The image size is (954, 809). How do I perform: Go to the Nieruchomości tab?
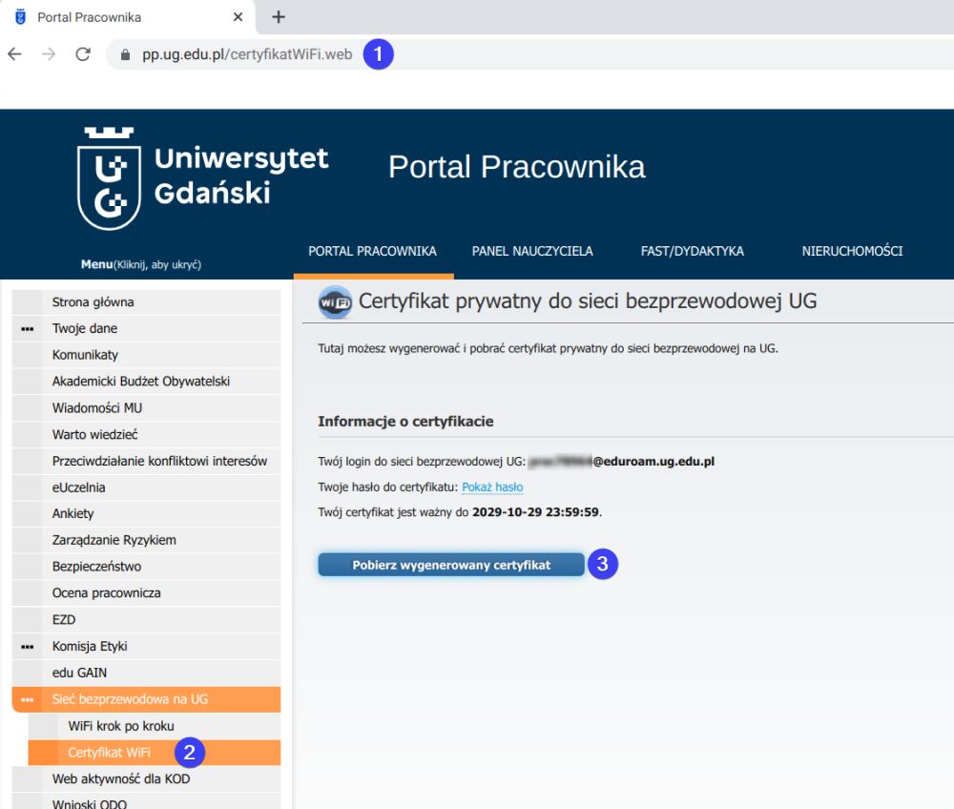[x=852, y=251]
